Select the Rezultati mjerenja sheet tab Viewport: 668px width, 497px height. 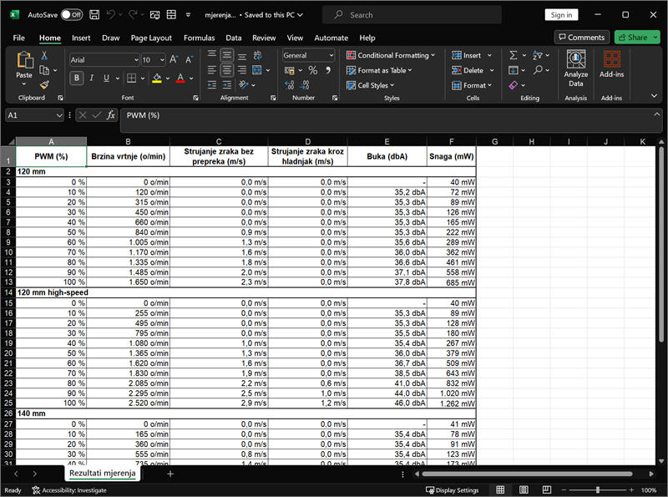tap(104, 474)
